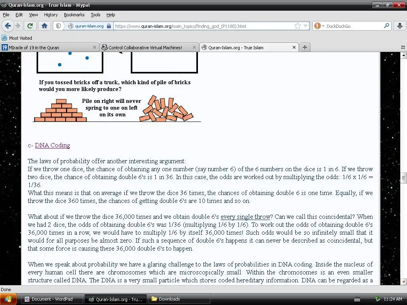Minimize the Mypal browser window
407x305 pixels.
378,5
